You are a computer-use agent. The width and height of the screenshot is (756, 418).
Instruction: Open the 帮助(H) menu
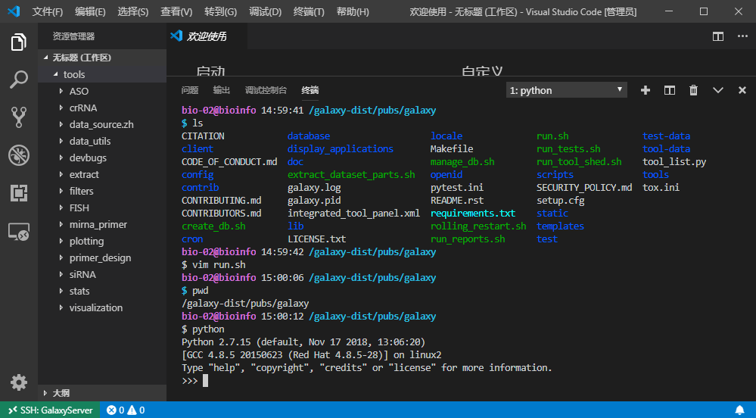coord(353,11)
